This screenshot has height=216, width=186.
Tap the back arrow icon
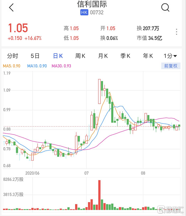coord(11,7)
